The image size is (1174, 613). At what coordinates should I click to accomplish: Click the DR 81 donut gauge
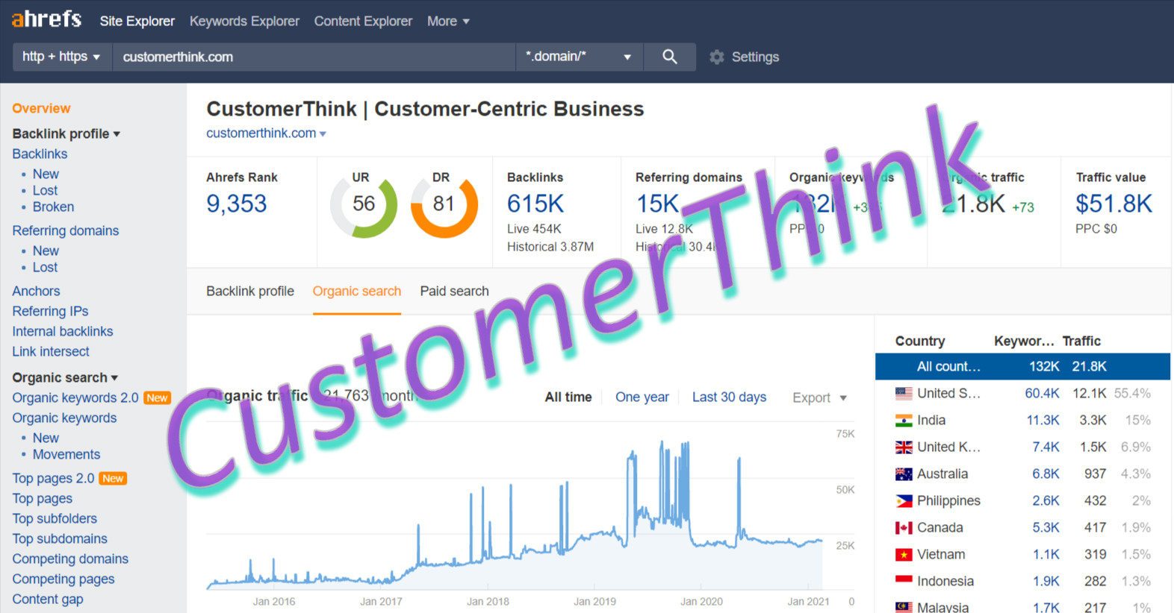[444, 204]
